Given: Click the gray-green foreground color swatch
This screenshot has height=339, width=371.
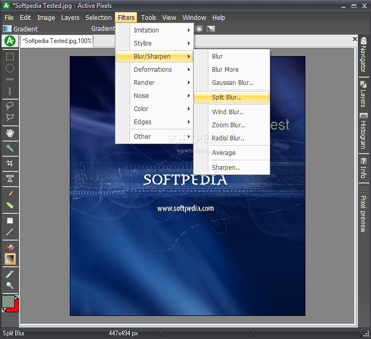Looking at the screenshot, I should (8, 302).
